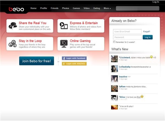165x121 pixels.
Task: Click the Log In link at top right
Action: [156, 2]
